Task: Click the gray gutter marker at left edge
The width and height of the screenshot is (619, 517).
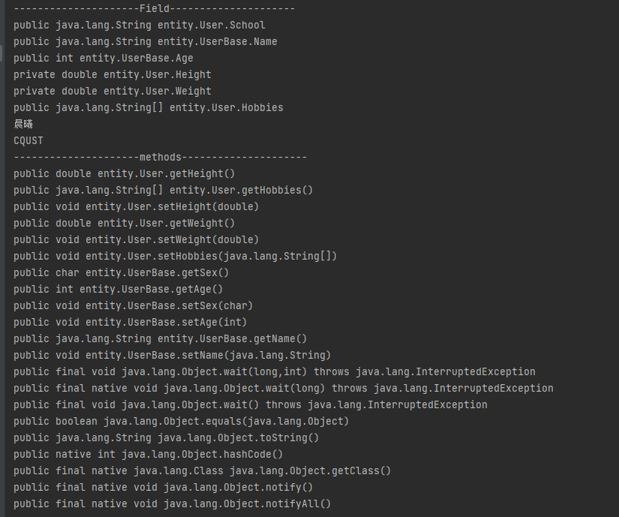Action: click(x=2, y=54)
